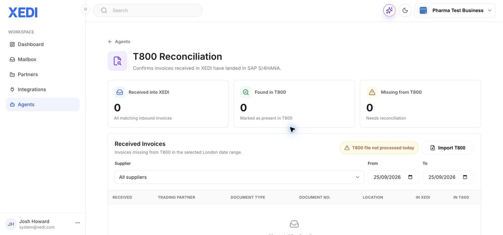Viewport: 503px width, 235px height.
Task: Click the warning icon in the T800 badge
Action: pyautogui.click(x=347, y=148)
